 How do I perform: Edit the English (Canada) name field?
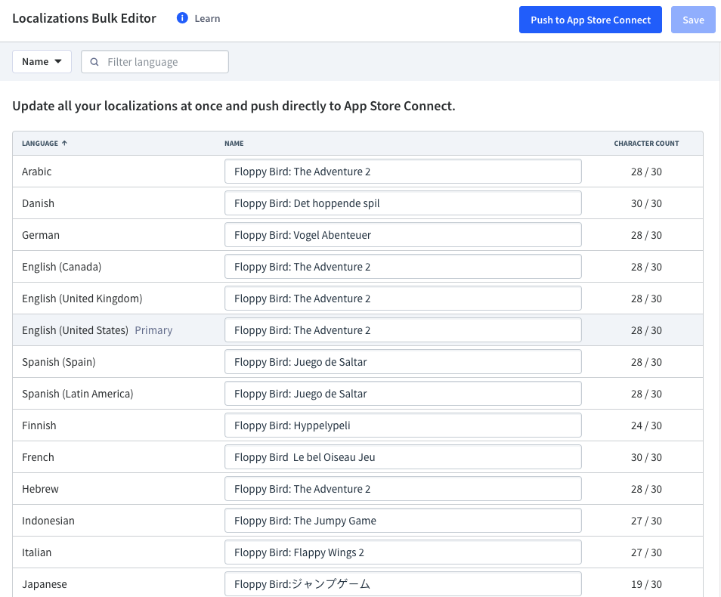pyautogui.click(x=403, y=267)
